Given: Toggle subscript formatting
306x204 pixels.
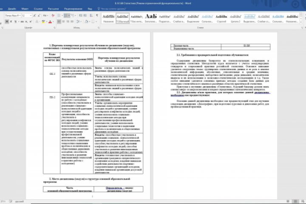Looking at the screenshot, I should tap(26, 22).
